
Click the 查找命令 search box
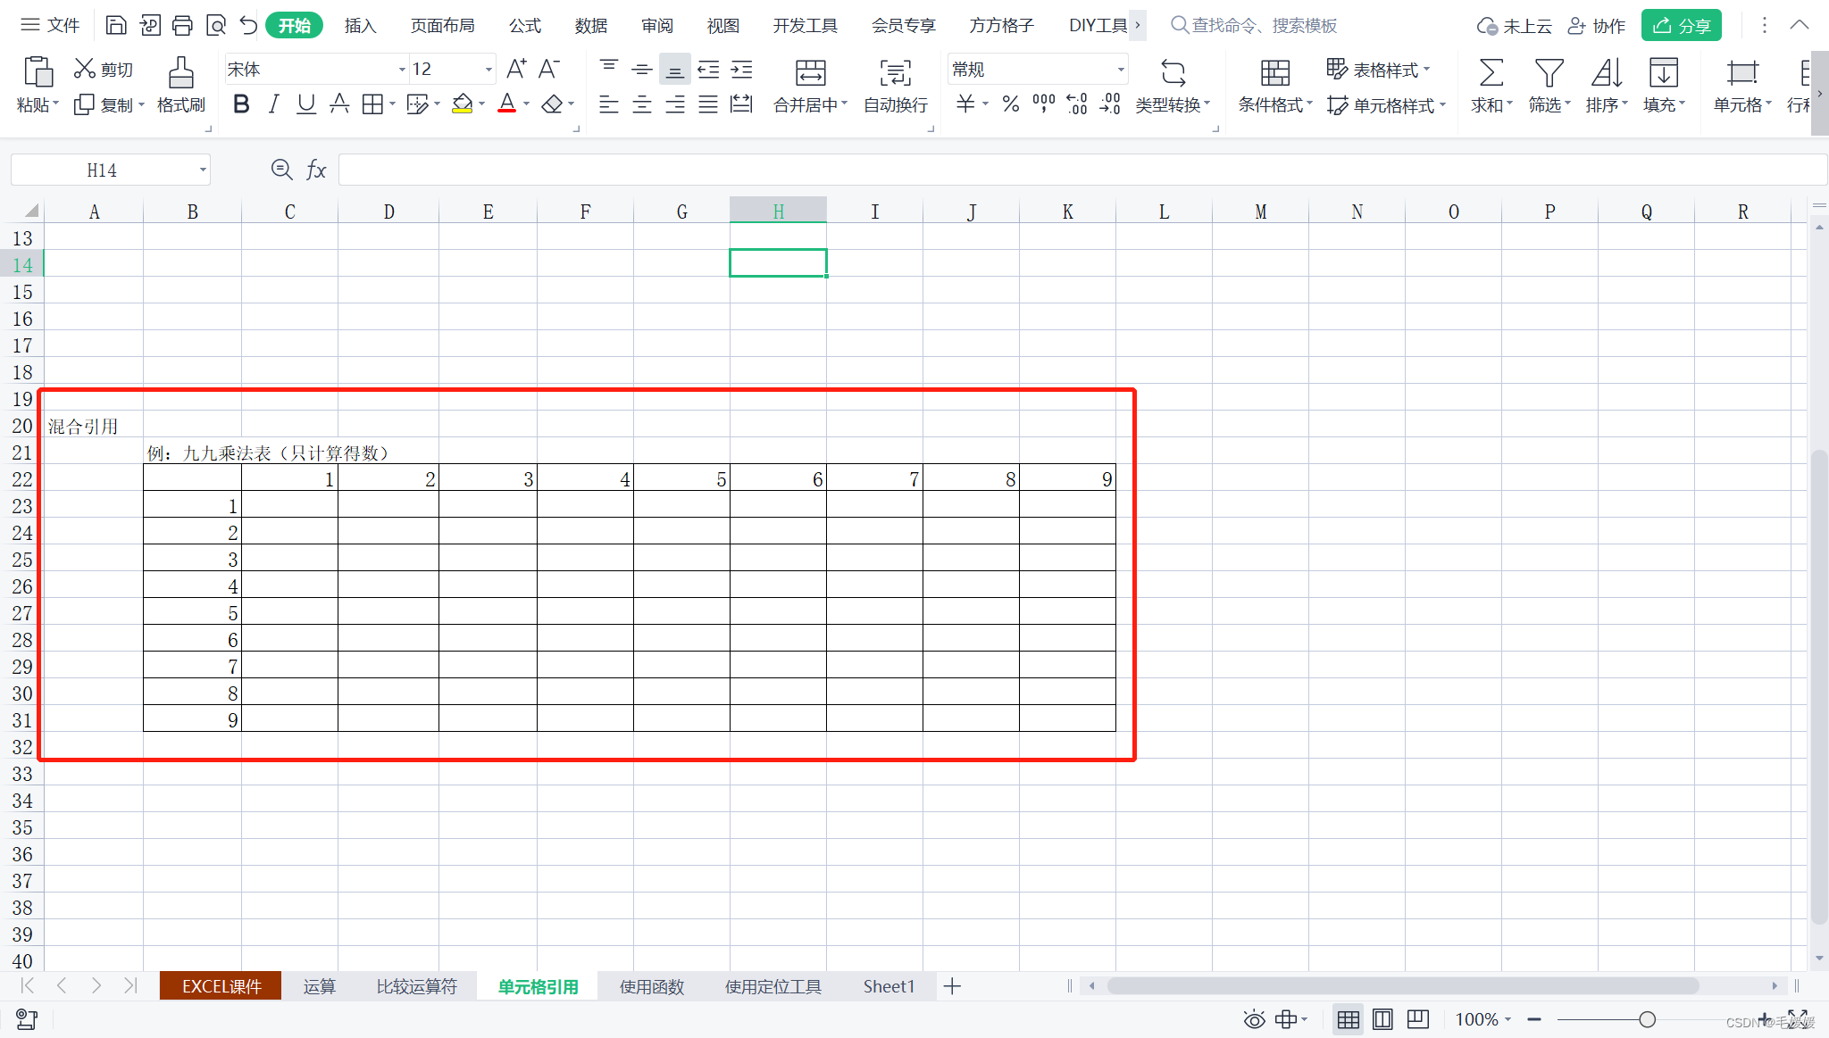[x=1254, y=25]
